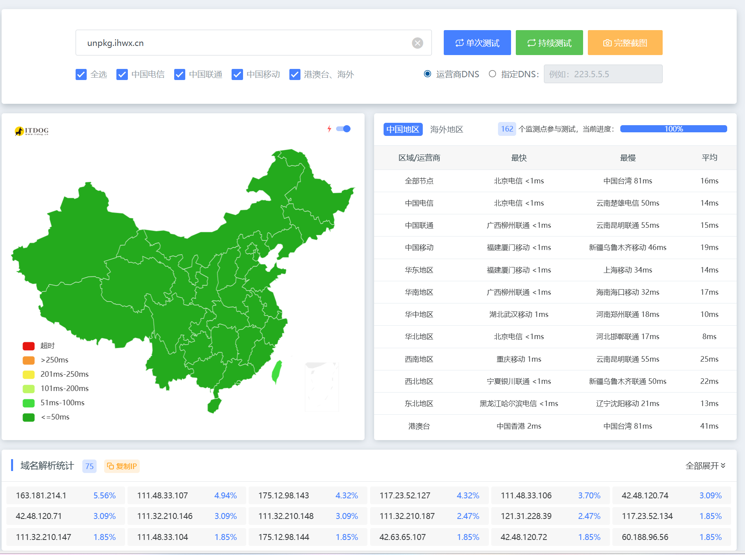
Task: Select the 指定DNS radio button
Action: point(492,74)
